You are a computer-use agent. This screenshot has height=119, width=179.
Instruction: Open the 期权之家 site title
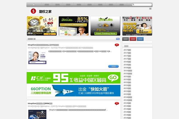tap(45, 12)
